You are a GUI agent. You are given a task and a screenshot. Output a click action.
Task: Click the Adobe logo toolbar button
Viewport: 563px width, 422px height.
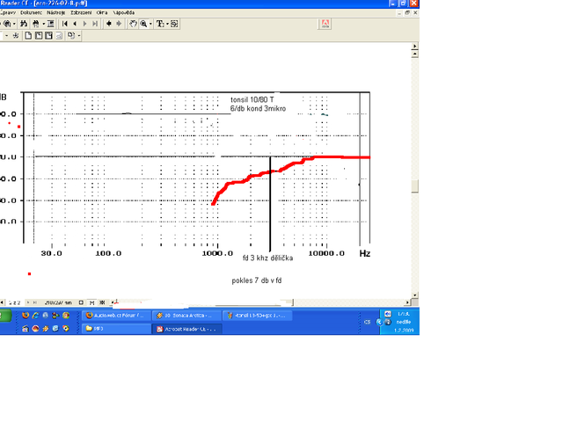pyautogui.click(x=325, y=24)
